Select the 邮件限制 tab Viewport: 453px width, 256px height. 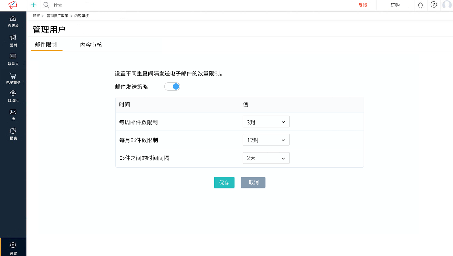tap(46, 45)
